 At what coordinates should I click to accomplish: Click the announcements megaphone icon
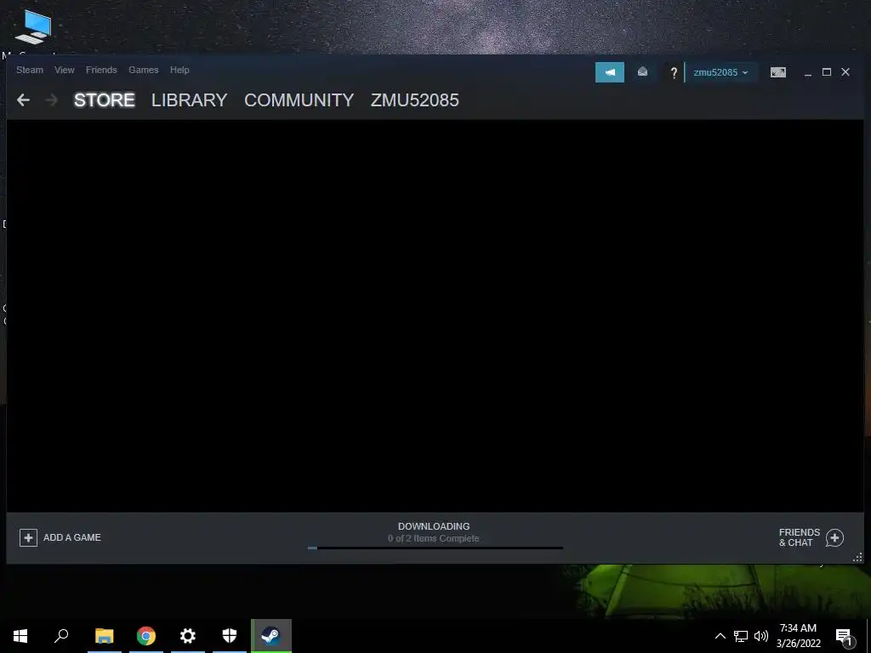[609, 72]
